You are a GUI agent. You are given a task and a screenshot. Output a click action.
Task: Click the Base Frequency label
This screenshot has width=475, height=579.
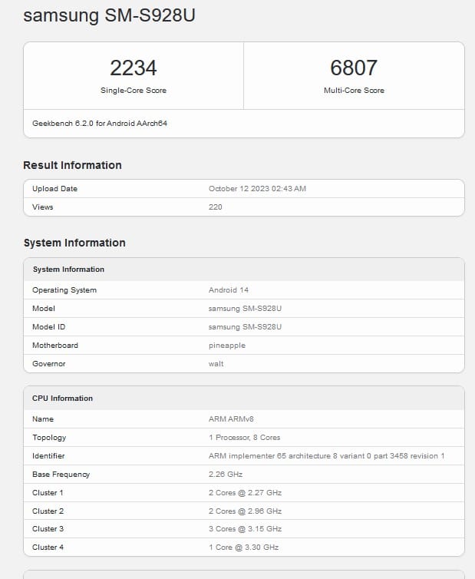[x=61, y=475]
